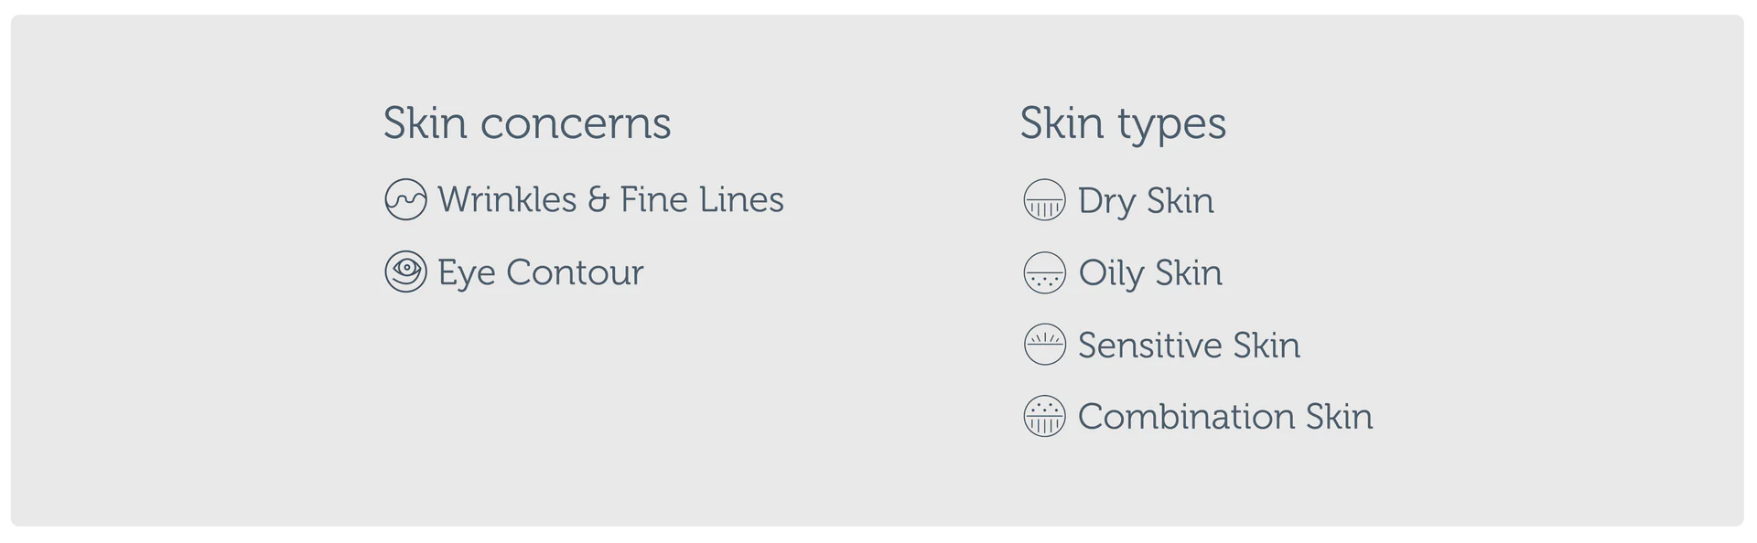1757x543 pixels.
Task: Click the word "concerns" in the heading
Action: click(576, 123)
